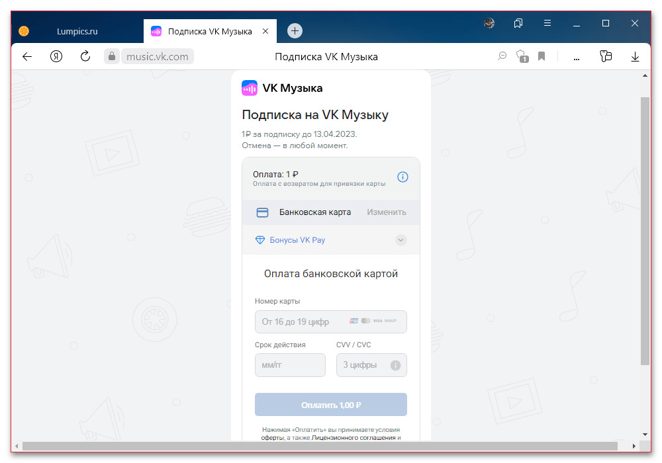Click the horizontal scrollbar thumb
This screenshot has height=463, width=662.
(320, 446)
